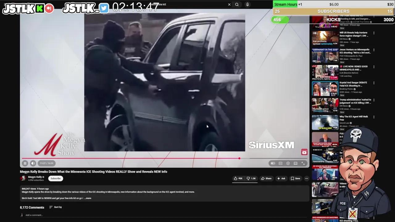
Task: Open options menu for LIVE NOW RENEE GOOD video
Action: click(x=374, y=67)
